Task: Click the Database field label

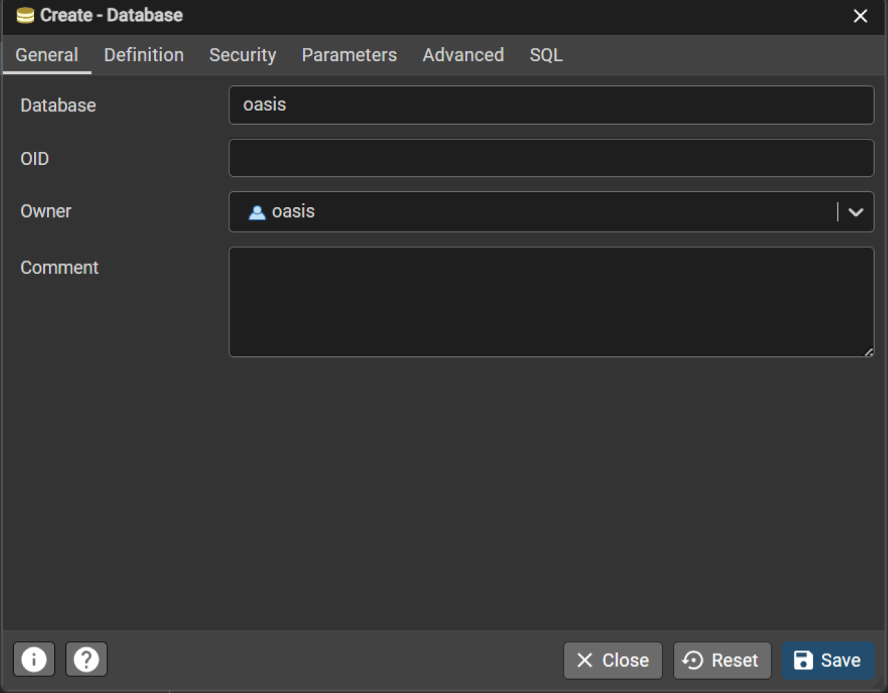Action: 58,105
